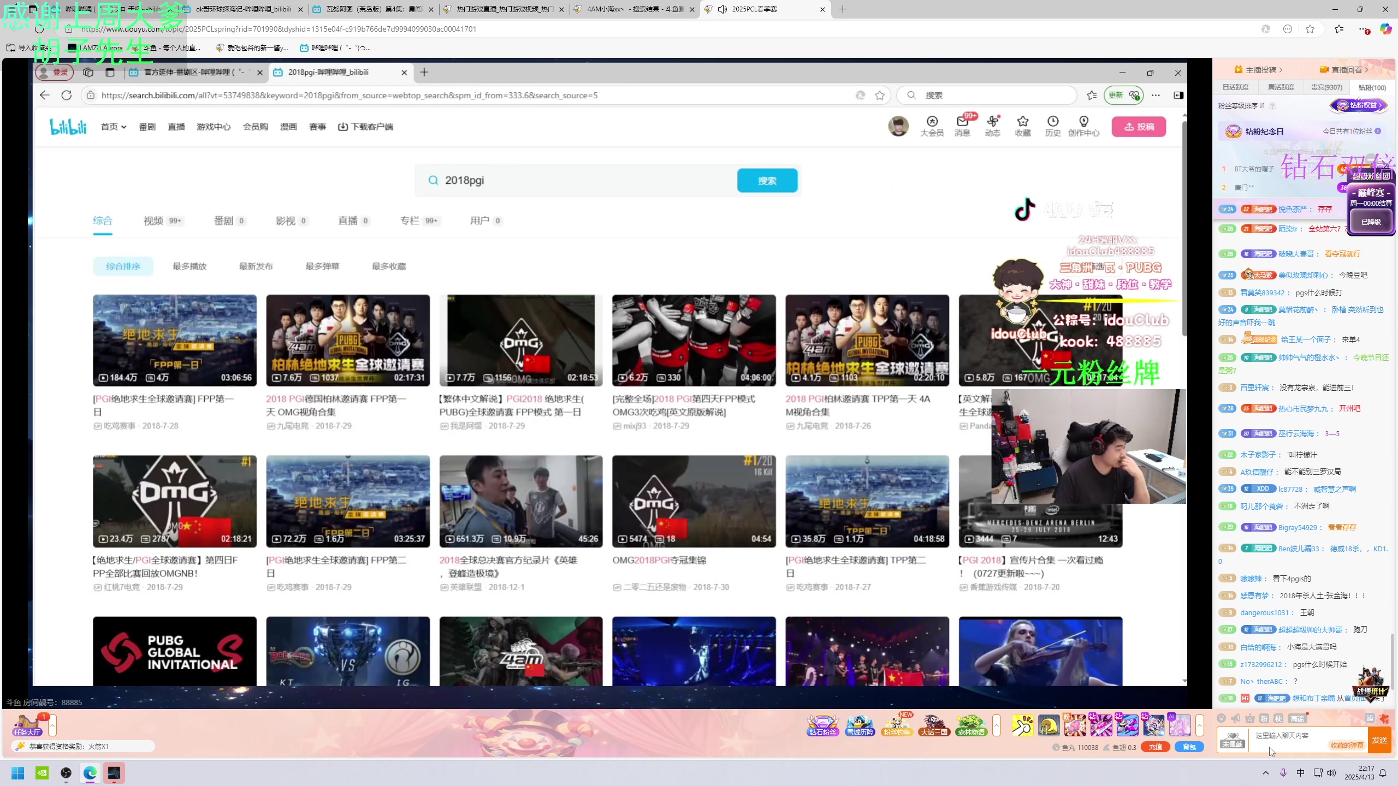Image resolution: width=1398 pixels, height=786 pixels.
Task: Open the 任务大厅 task hall icon
Action: 27,725
